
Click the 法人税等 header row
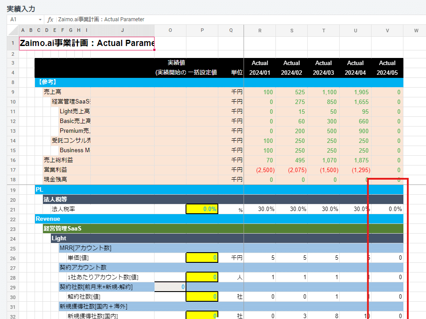223,199
